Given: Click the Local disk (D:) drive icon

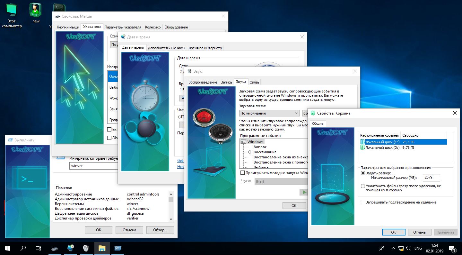Looking at the screenshot, I should click(362, 147).
